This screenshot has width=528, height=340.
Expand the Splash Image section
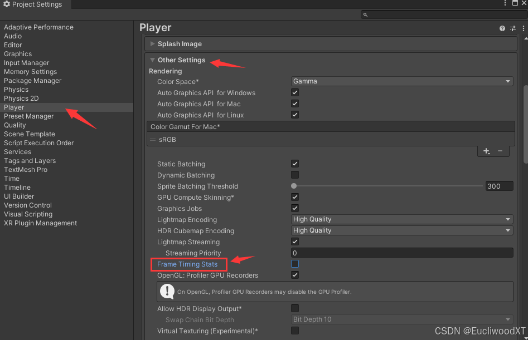(x=152, y=43)
